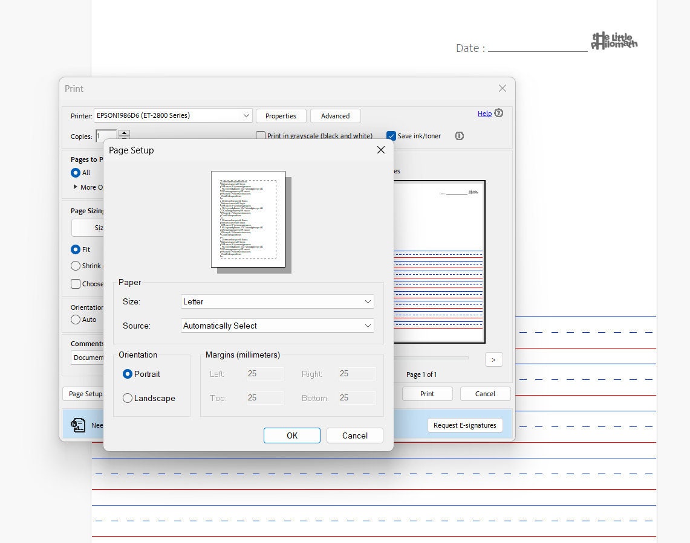690x543 pixels.
Task: Disable the Save ink/toner checkbox
Action: point(391,136)
